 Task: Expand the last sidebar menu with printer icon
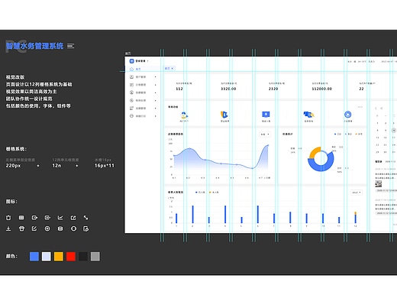click(155, 116)
